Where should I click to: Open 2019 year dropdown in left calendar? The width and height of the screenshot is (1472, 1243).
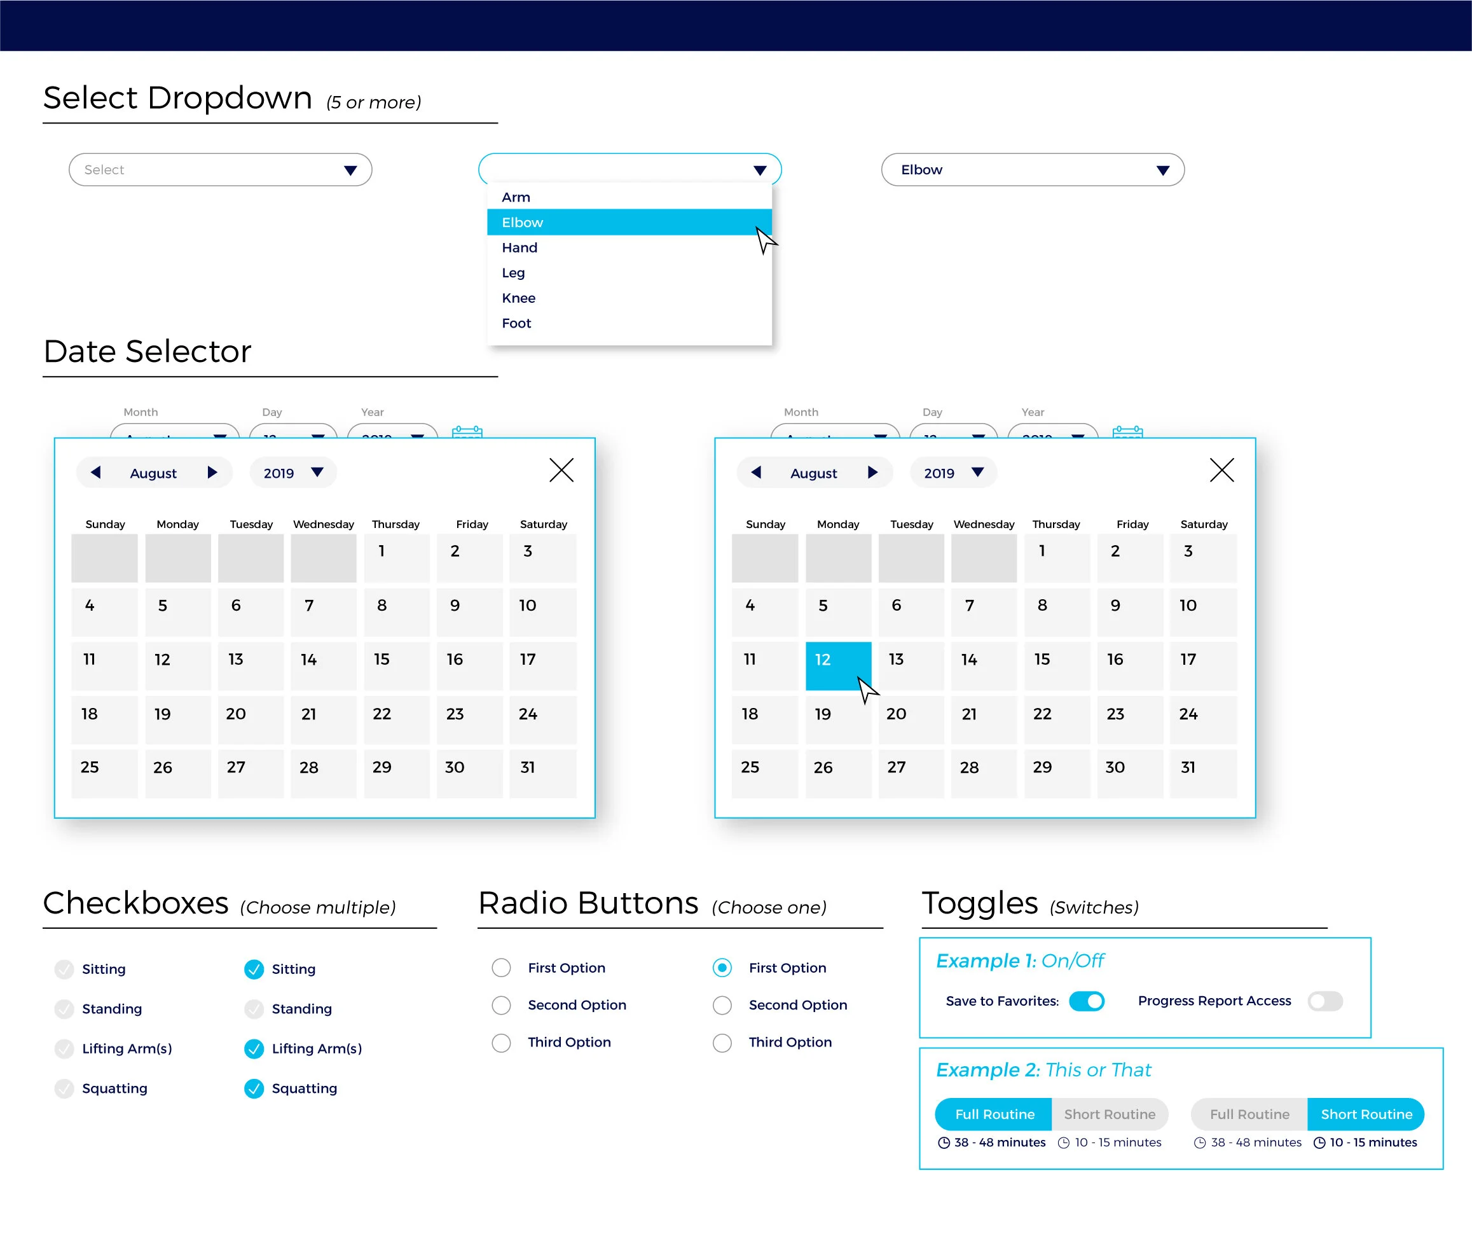tap(293, 473)
